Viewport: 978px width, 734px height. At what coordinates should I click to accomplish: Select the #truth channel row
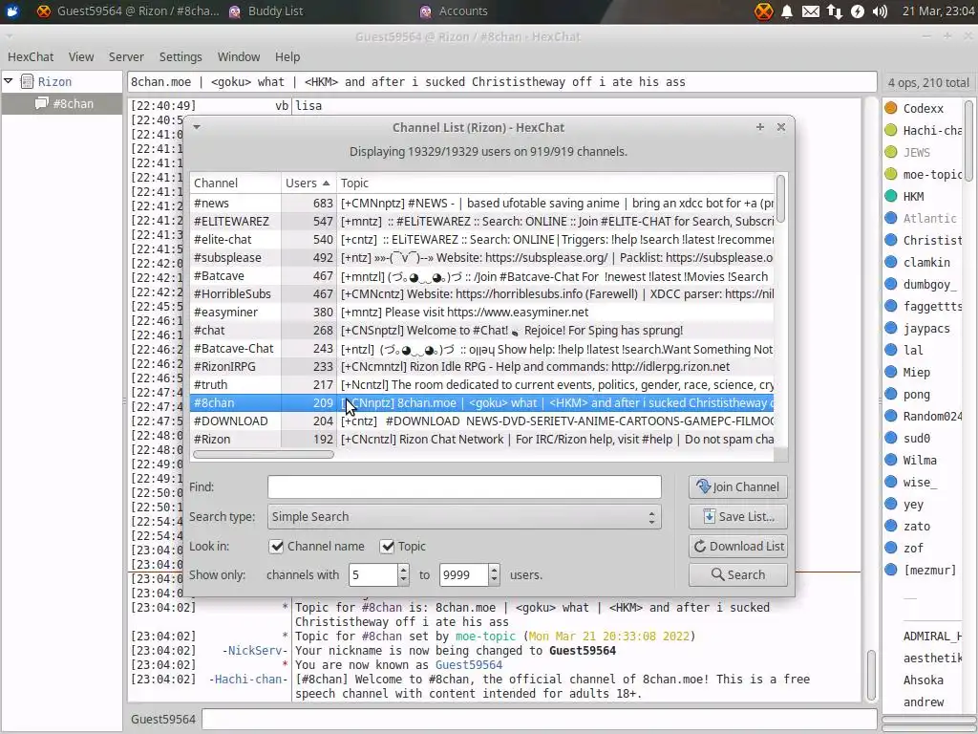point(481,384)
